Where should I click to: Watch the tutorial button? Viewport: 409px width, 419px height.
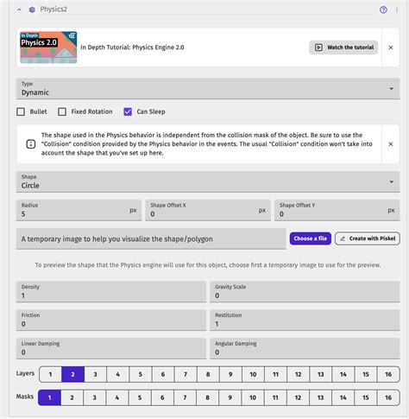pyautogui.click(x=343, y=48)
